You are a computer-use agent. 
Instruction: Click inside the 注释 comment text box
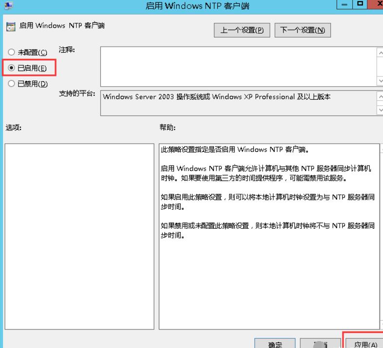click(238, 66)
